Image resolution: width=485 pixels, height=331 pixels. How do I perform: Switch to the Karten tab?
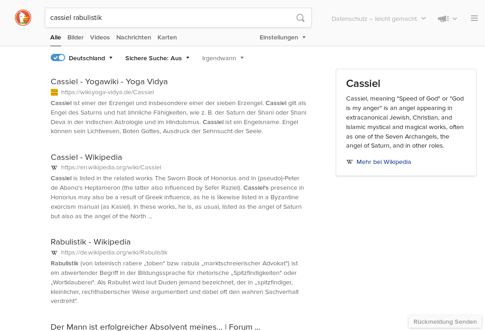click(167, 38)
